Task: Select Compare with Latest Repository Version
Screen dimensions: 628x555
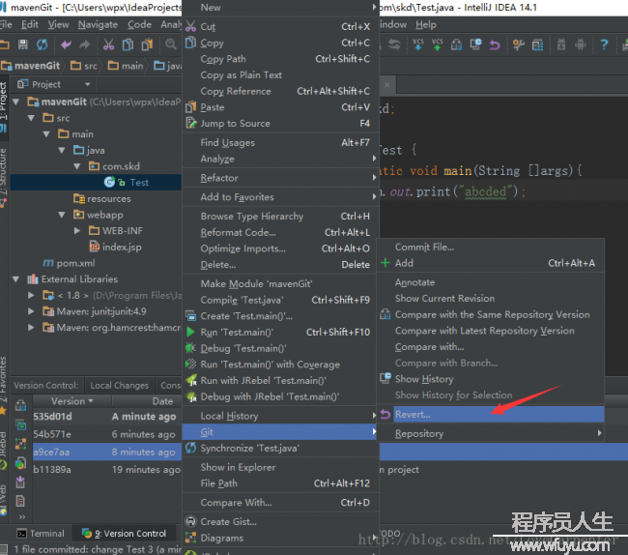Action: coord(491,331)
